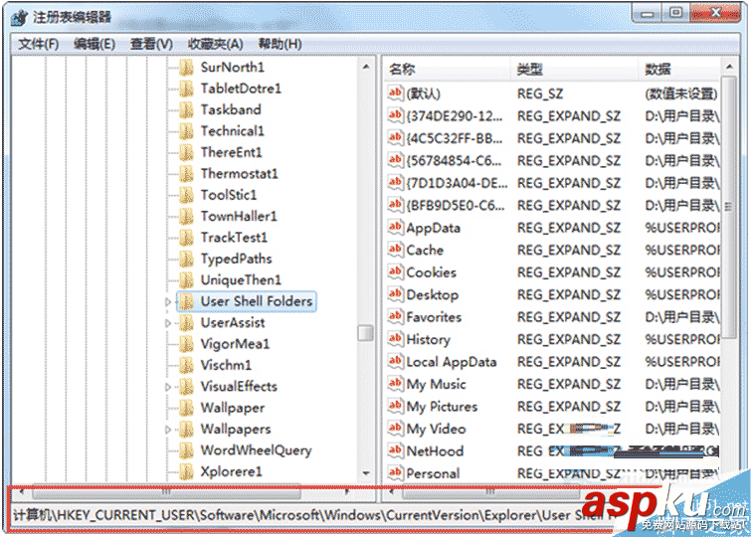Click the tree pane scroll down arrow
Screen dimensions: 751x537
[x=366, y=473]
